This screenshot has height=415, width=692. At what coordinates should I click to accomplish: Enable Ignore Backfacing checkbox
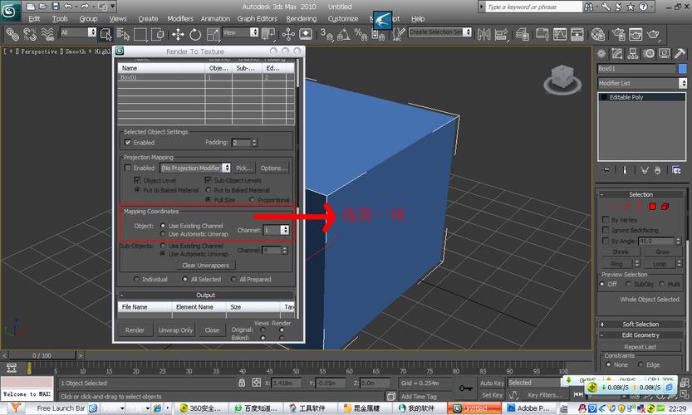(605, 230)
